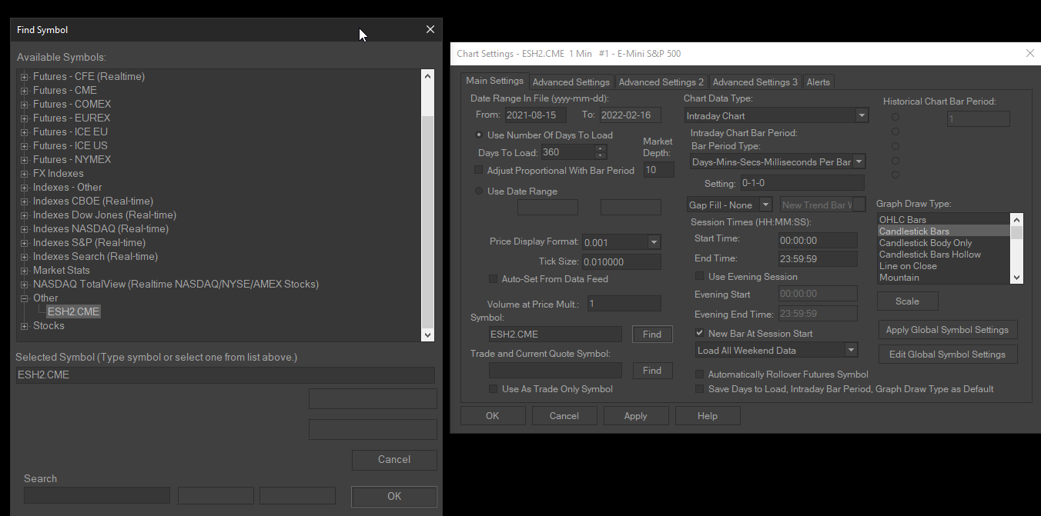Image resolution: width=1041 pixels, height=516 pixels.
Task: Select OHLC Bars draw type
Action: pos(944,220)
